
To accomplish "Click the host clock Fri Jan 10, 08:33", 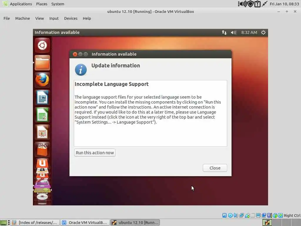I will click(284, 4).
